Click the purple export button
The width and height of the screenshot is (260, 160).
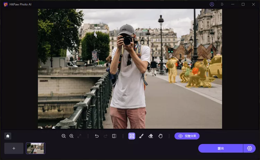coord(220,148)
